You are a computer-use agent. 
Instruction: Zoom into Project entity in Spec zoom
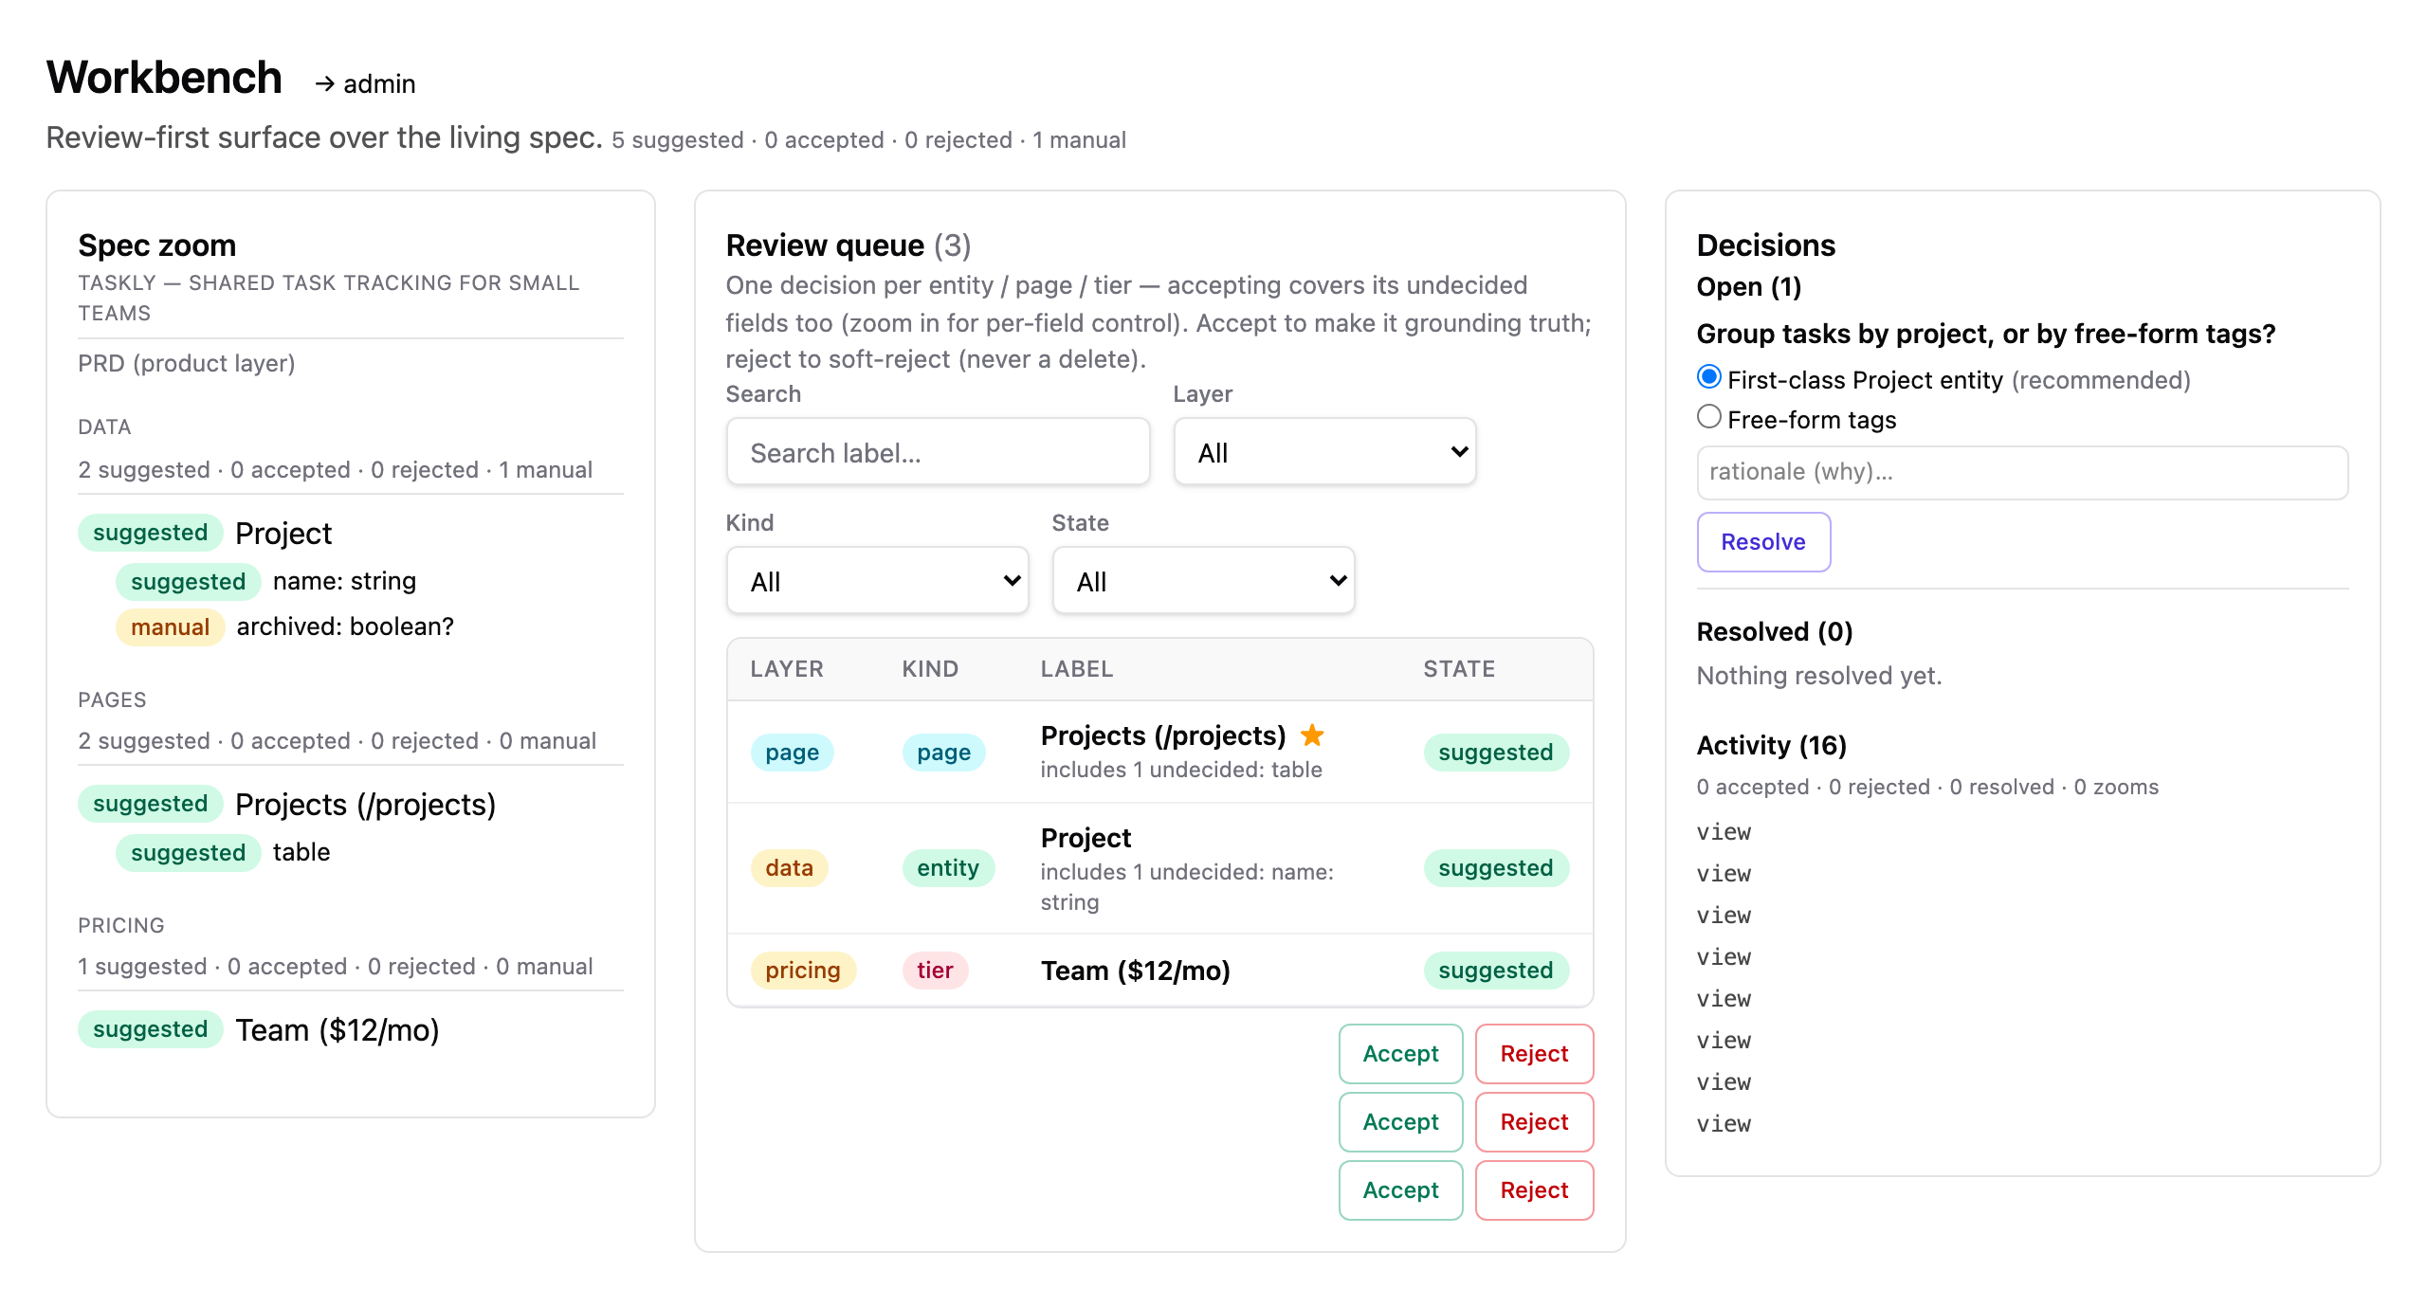click(283, 534)
